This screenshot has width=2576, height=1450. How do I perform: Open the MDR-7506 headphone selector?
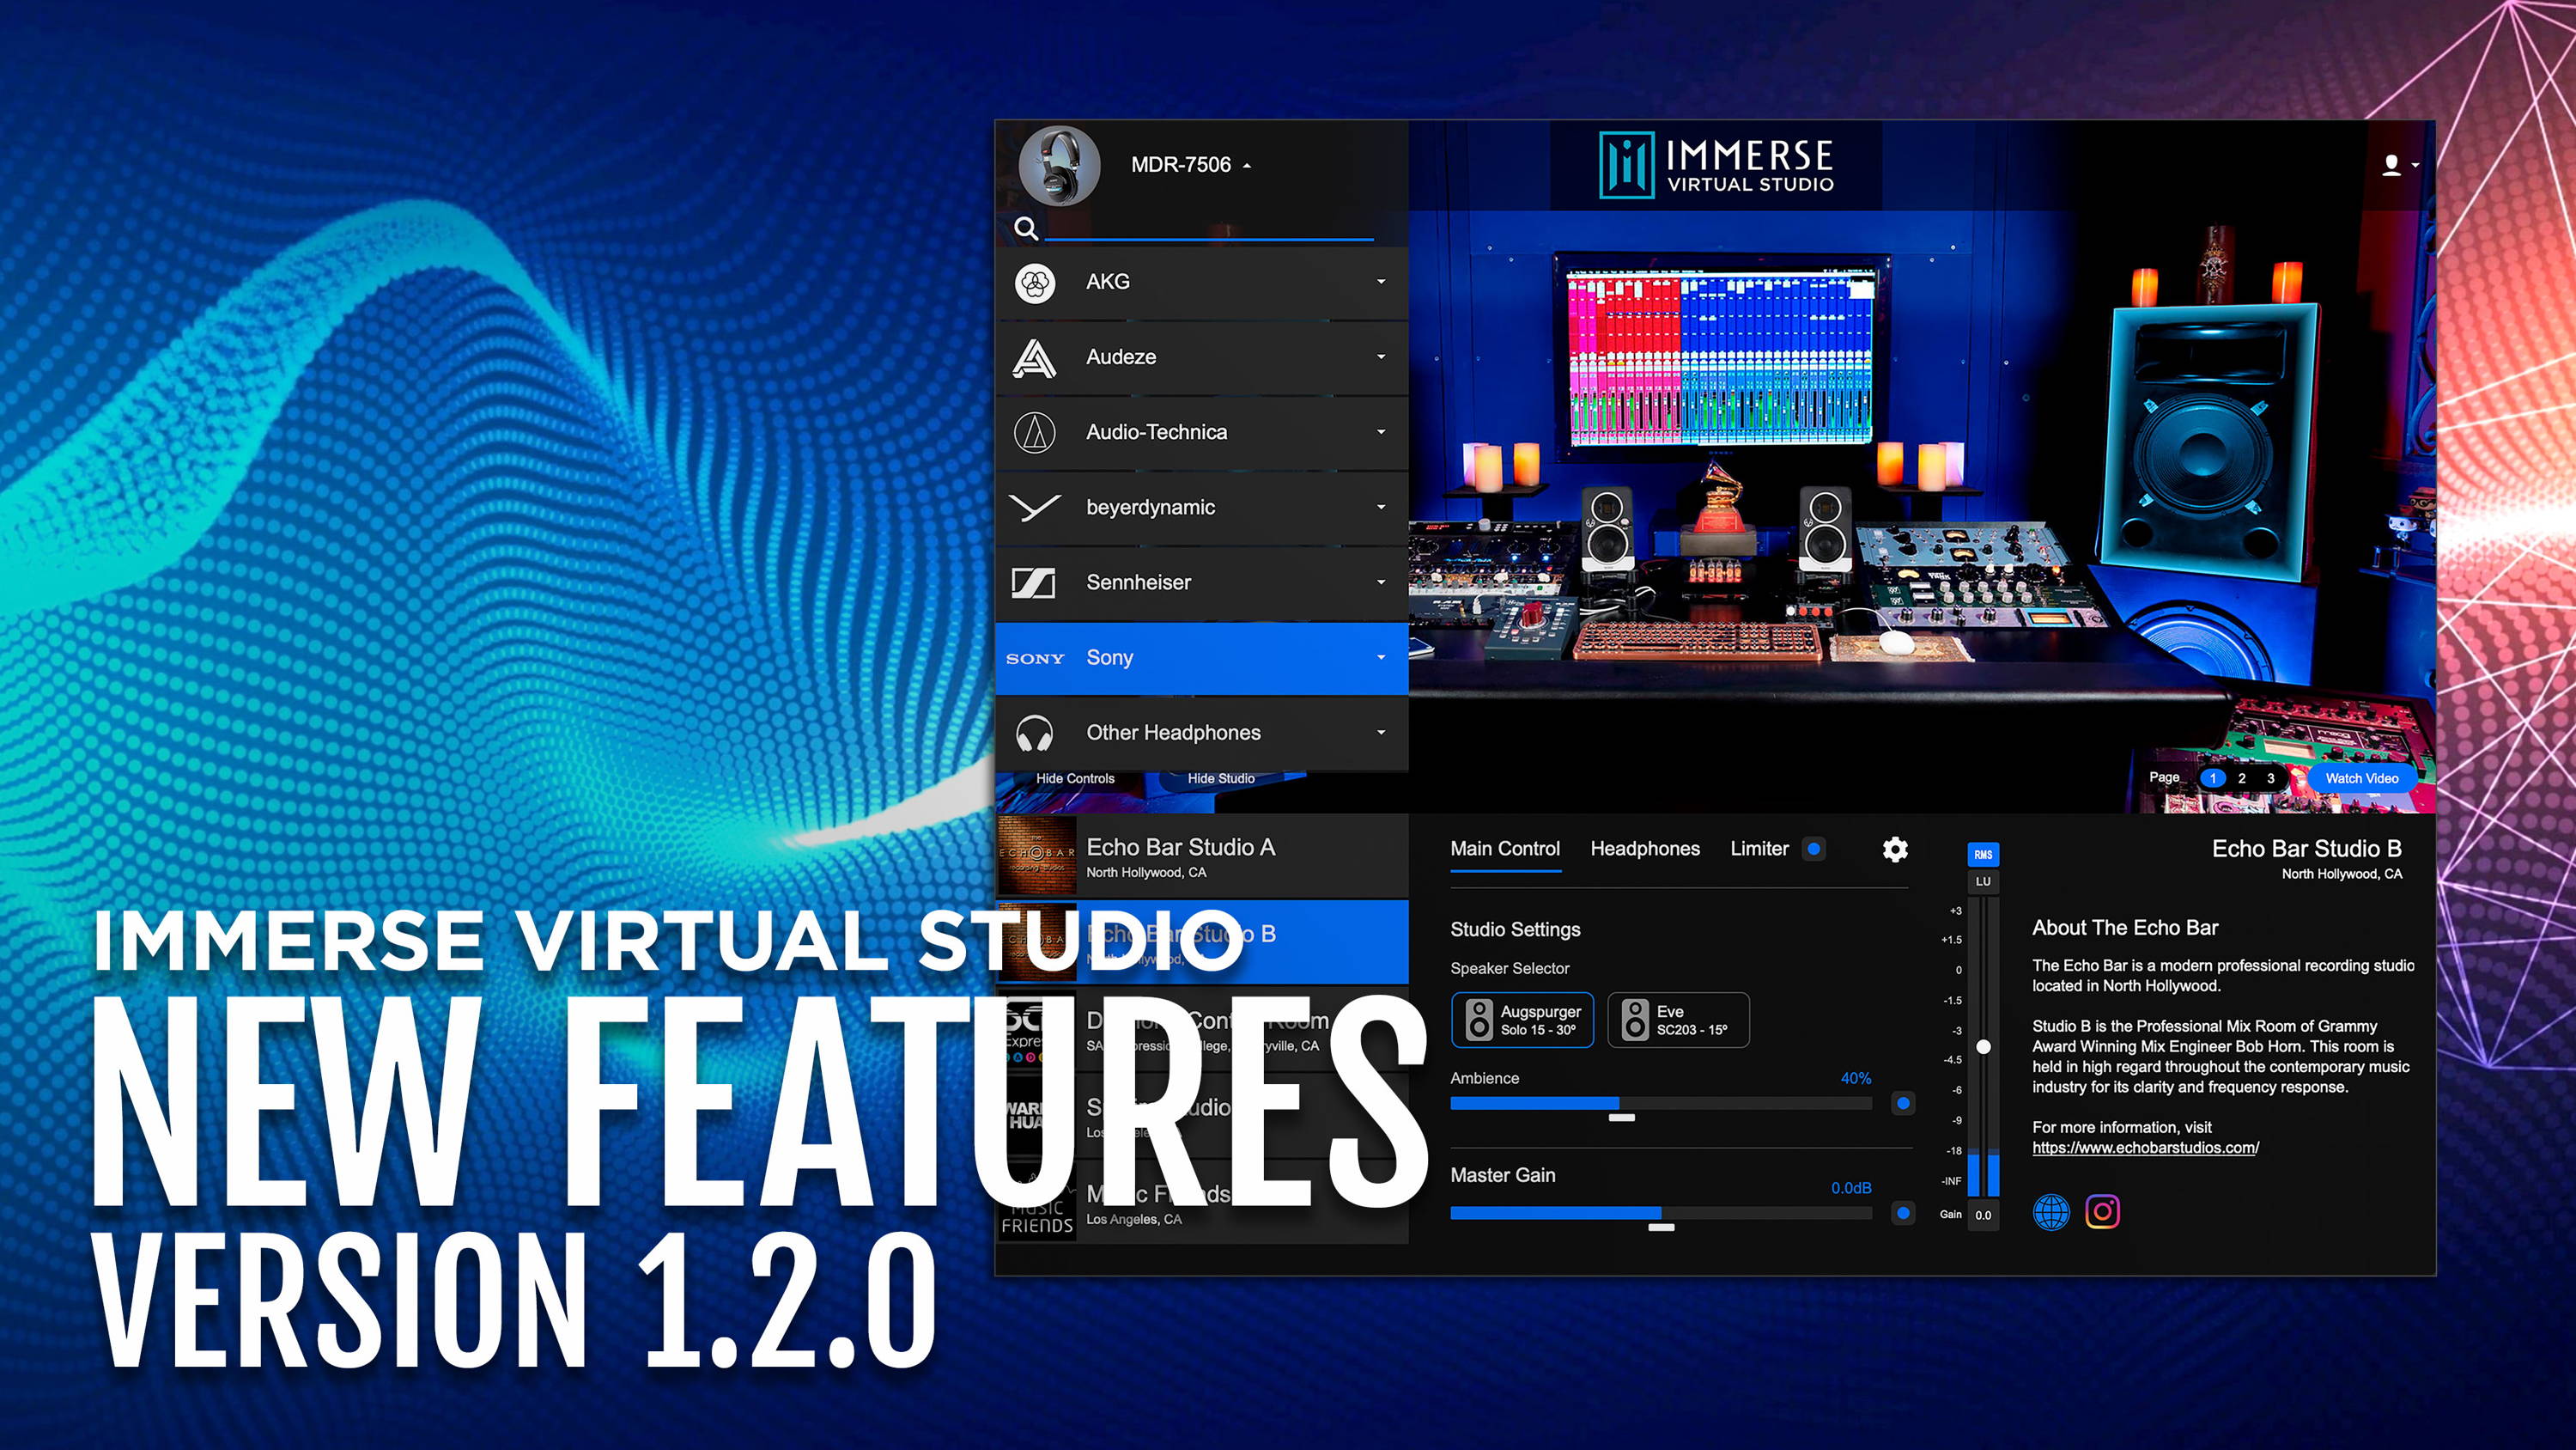coord(1190,165)
